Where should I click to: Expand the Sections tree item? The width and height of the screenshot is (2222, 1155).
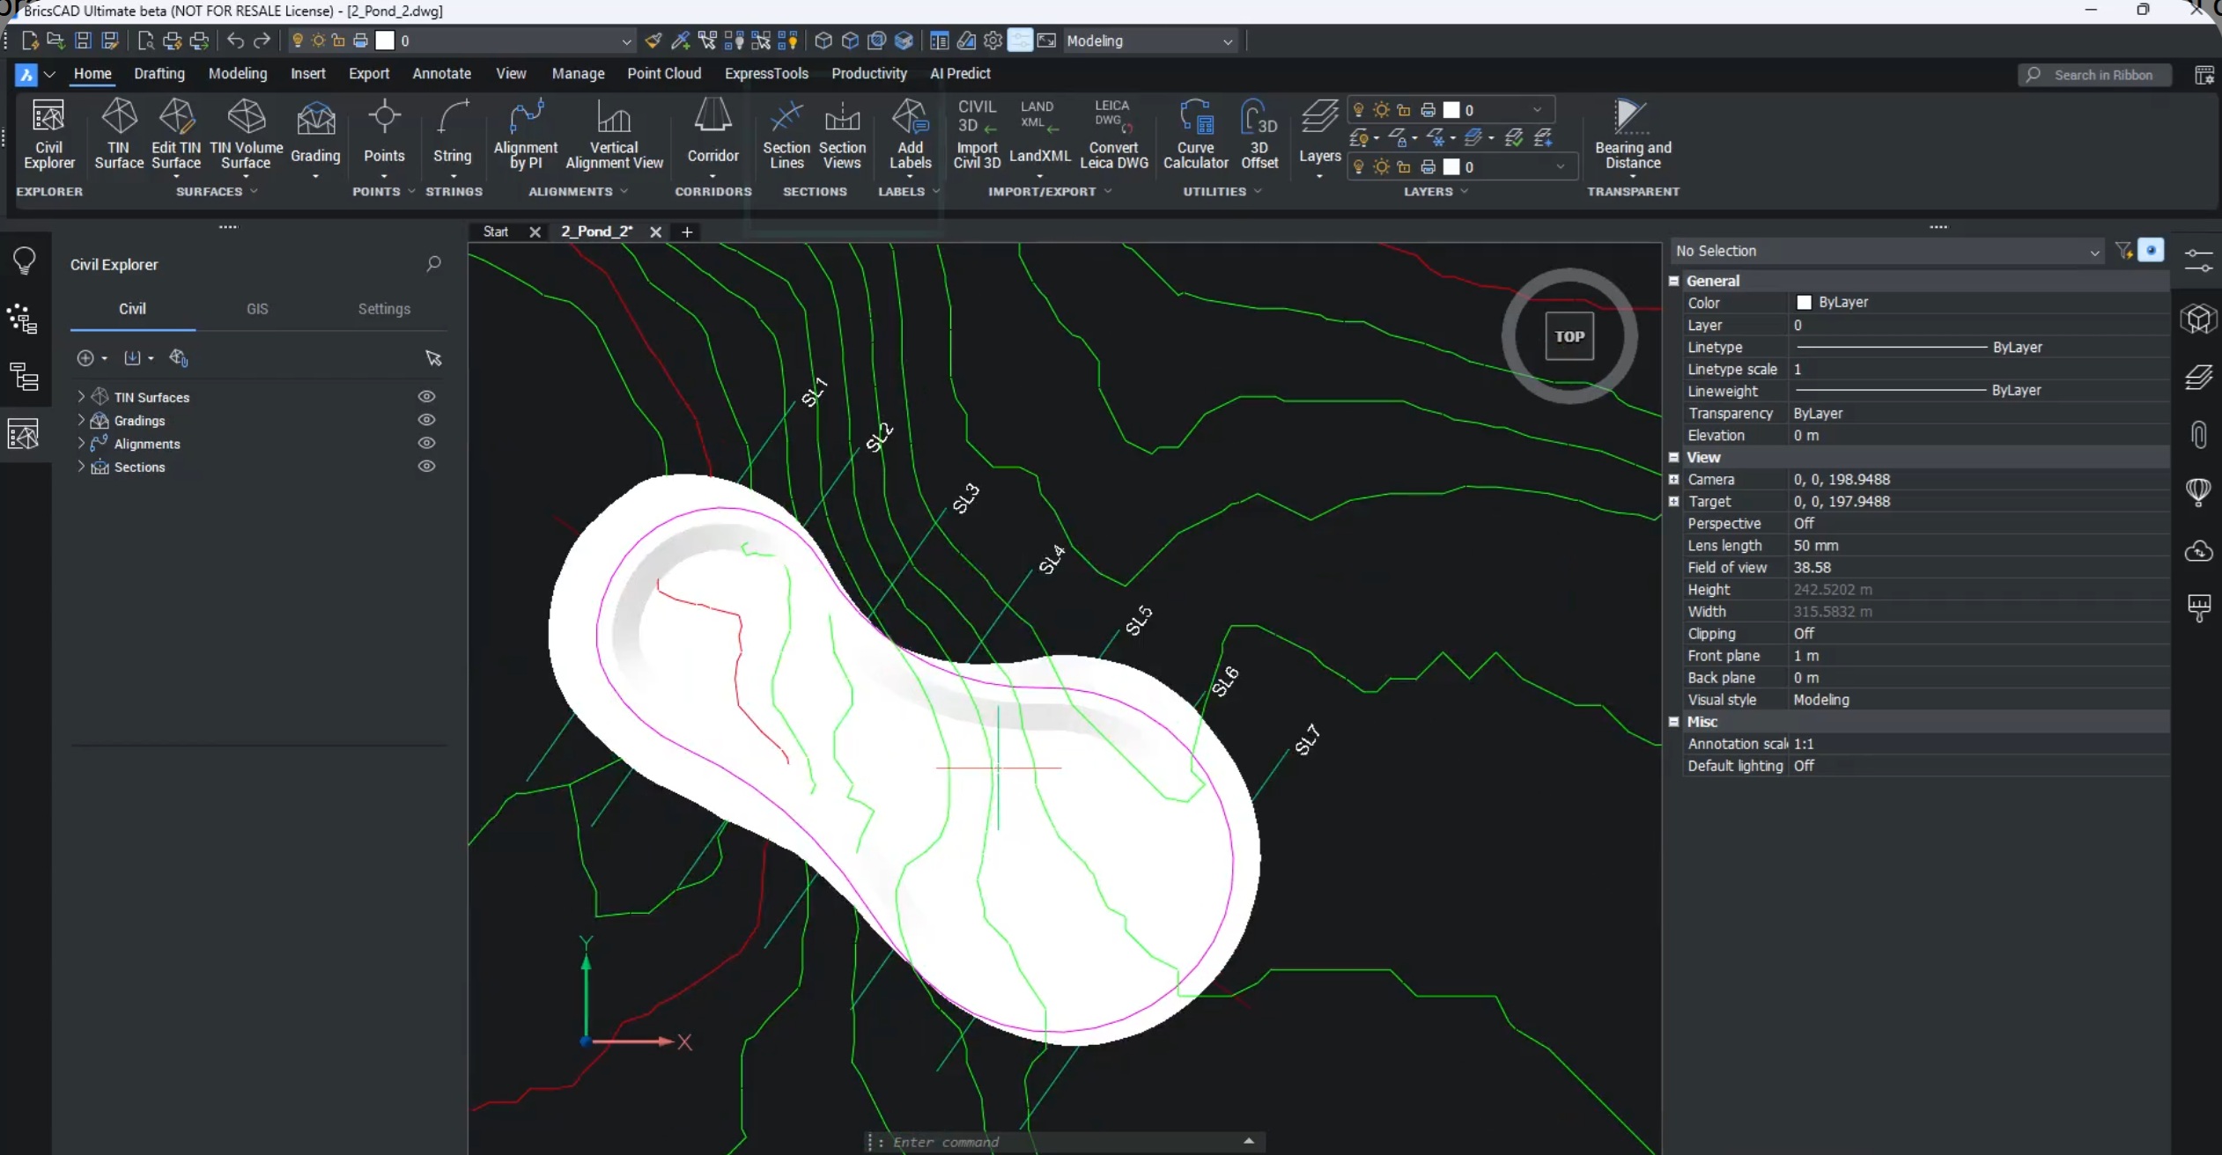(80, 467)
